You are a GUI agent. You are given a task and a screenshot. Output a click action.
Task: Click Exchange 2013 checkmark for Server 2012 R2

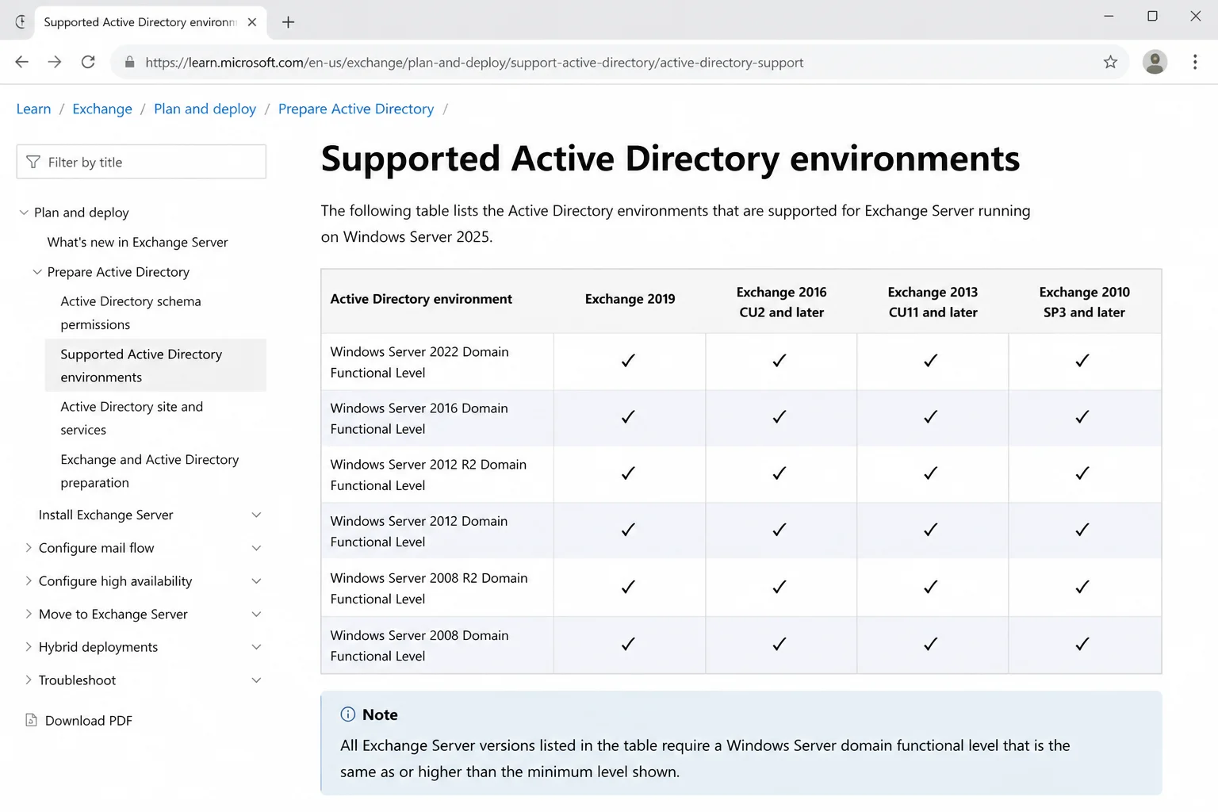click(931, 473)
